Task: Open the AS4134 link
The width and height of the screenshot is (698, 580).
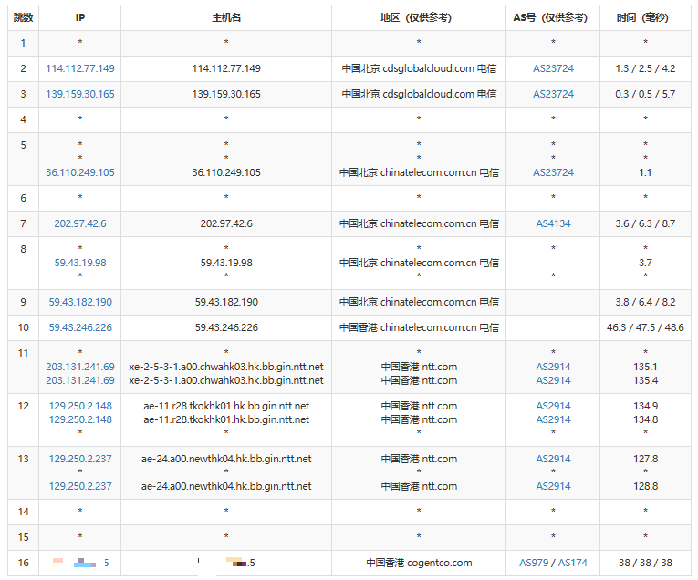Action: coord(553,223)
